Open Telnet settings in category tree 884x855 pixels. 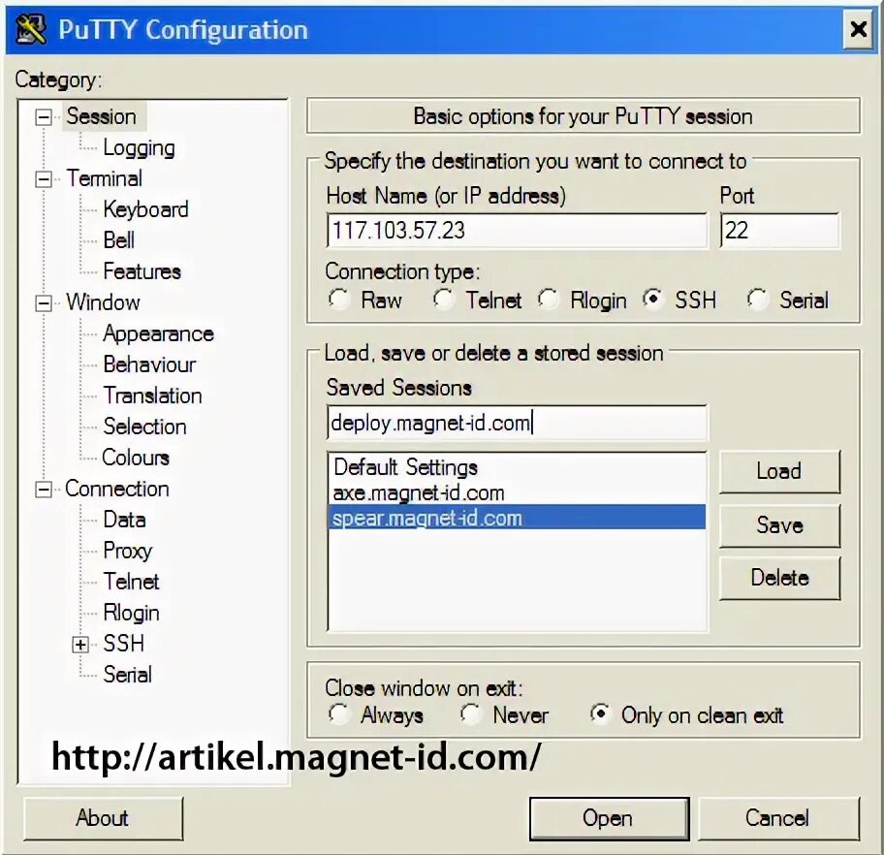pos(132,582)
